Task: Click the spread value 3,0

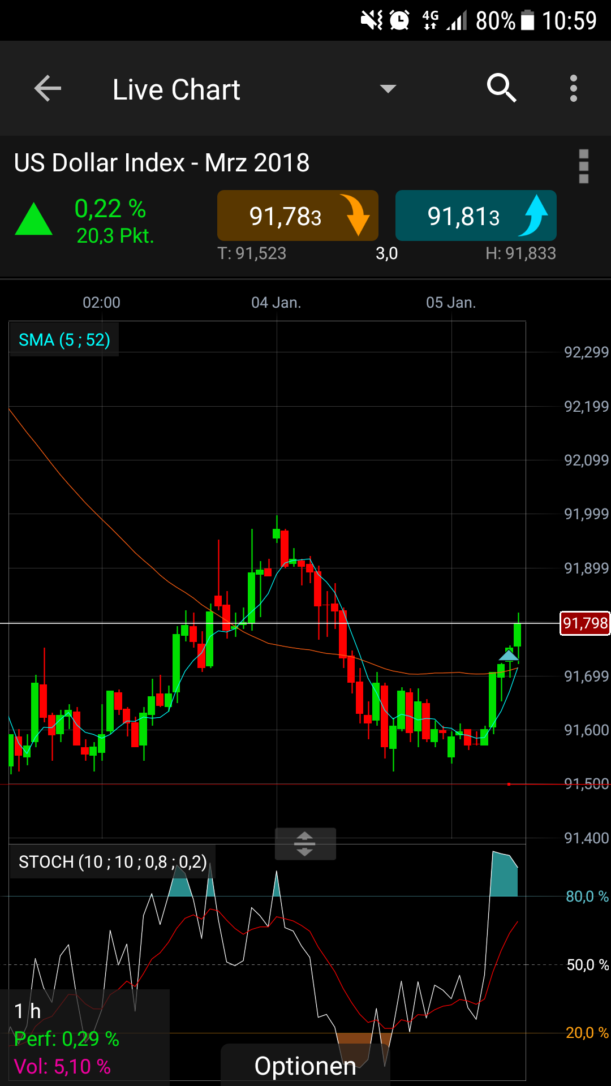Action: (387, 253)
